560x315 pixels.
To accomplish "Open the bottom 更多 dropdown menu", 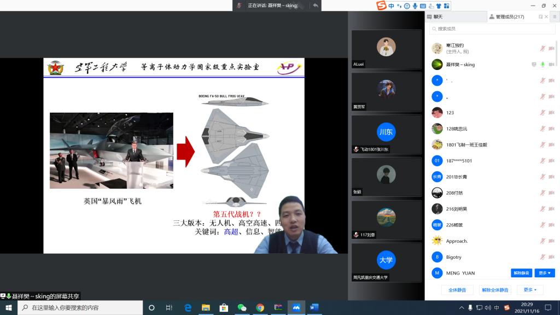I will point(530,290).
